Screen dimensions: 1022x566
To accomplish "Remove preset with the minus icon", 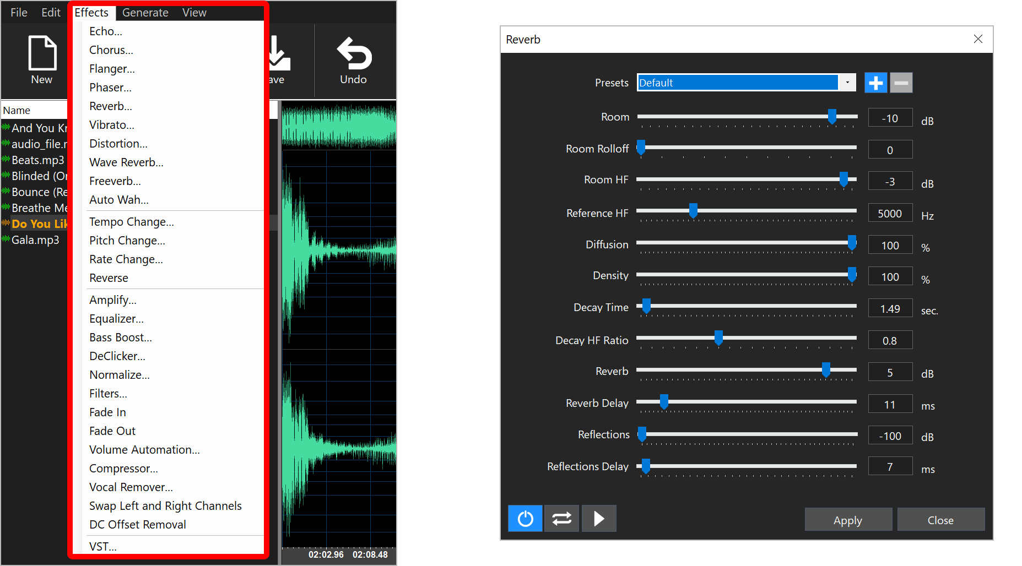I will click(x=901, y=83).
